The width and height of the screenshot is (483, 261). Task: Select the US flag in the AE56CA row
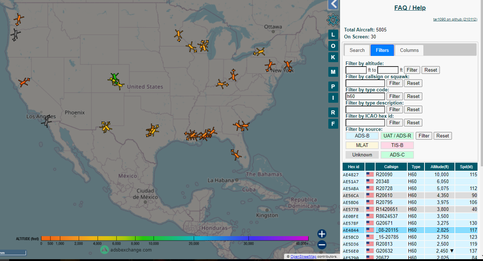coord(370,196)
